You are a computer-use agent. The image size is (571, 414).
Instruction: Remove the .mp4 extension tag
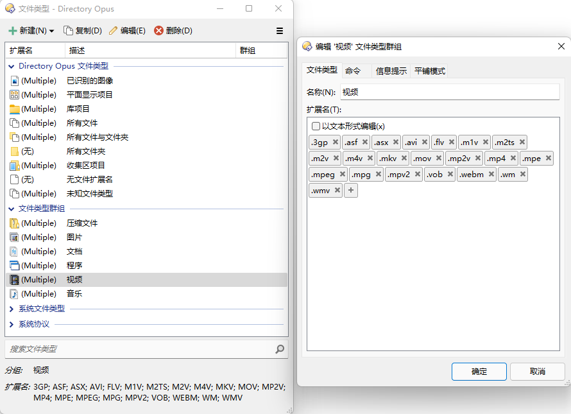coord(513,158)
